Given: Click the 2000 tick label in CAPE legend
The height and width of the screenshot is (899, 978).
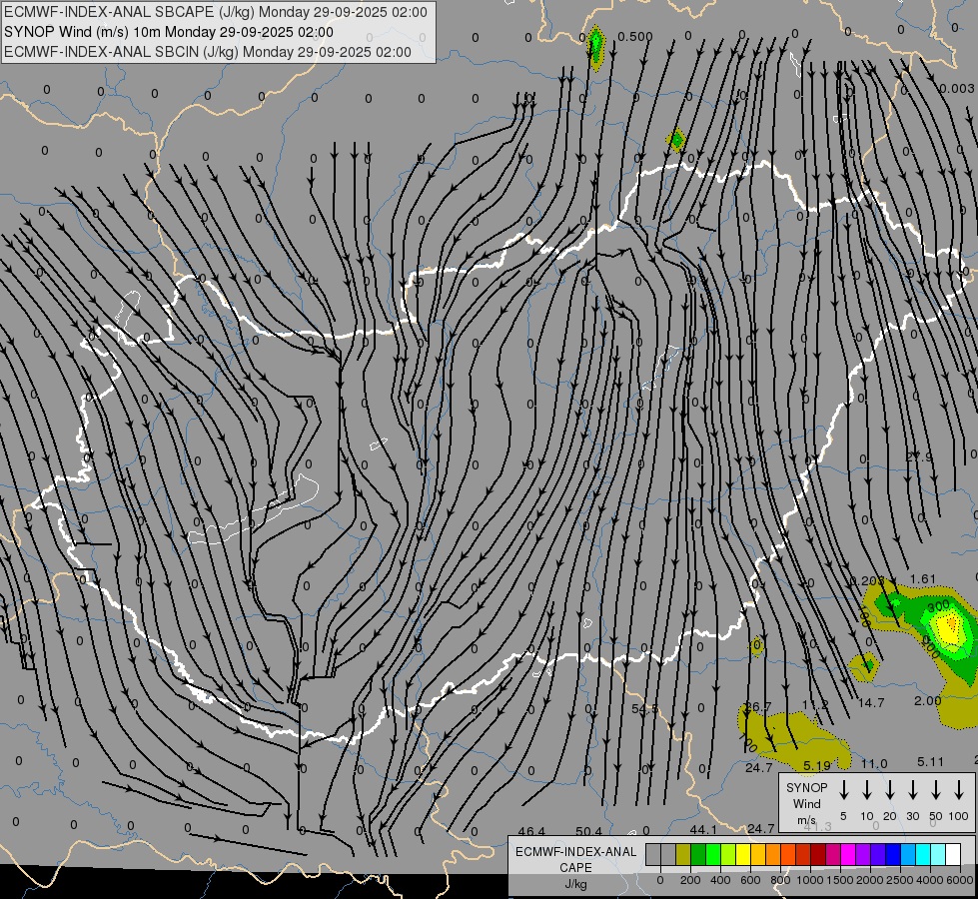Looking at the screenshot, I should point(870,880).
